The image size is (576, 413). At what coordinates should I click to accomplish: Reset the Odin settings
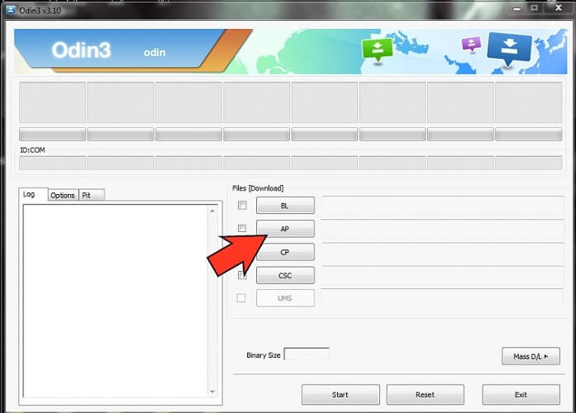point(425,395)
